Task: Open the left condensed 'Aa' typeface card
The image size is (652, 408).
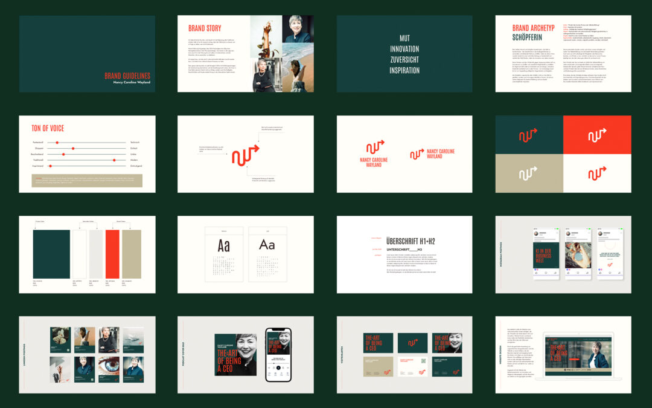Action: point(224,254)
